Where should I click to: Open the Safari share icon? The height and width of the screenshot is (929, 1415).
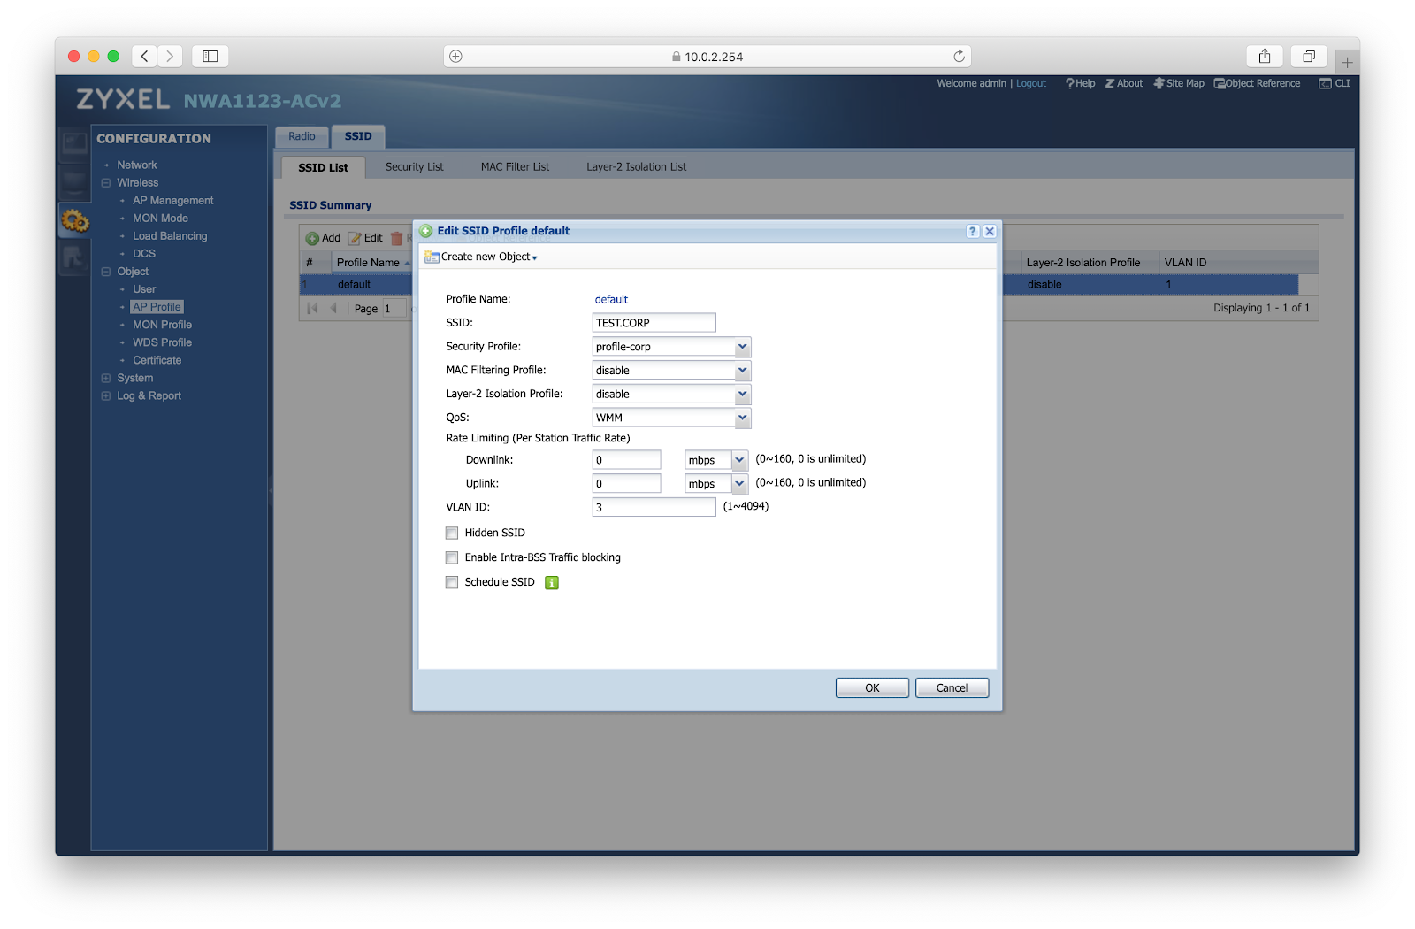tap(1265, 57)
